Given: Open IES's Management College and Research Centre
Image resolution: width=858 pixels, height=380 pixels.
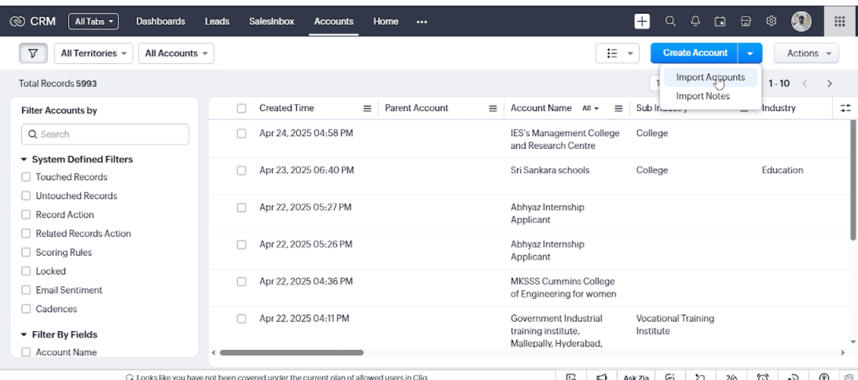Looking at the screenshot, I should tap(565, 139).
